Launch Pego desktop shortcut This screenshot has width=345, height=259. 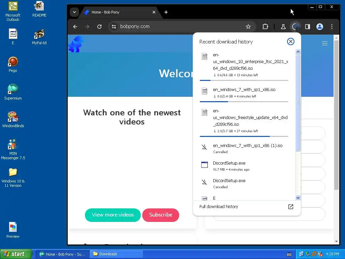coord(13,64)
